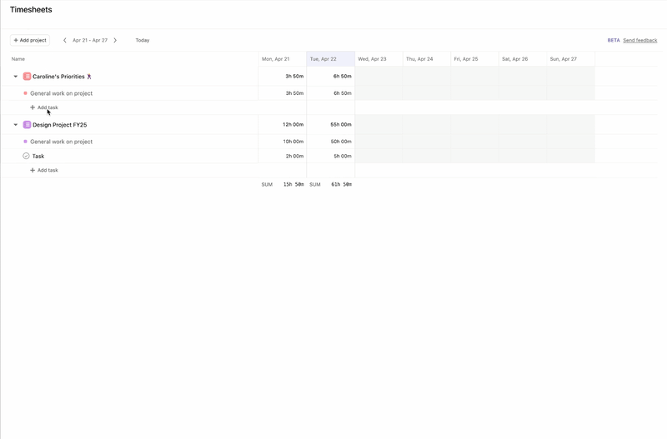This screenshot has width=667, height=439.
Task: Go to next week with right arrow
Action: [x=115, y=40]
